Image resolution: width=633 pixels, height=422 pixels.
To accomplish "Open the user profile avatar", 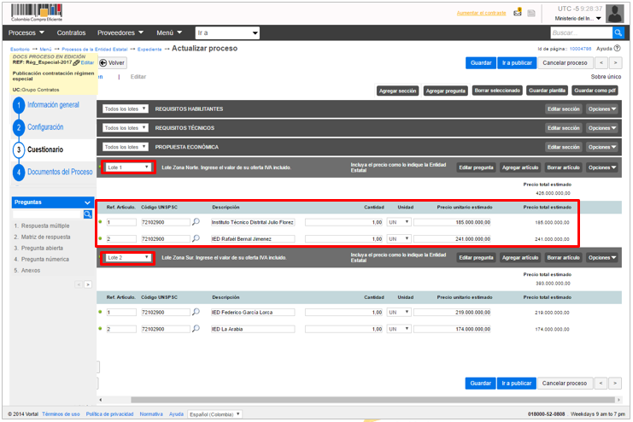I will tap(615, 14).
